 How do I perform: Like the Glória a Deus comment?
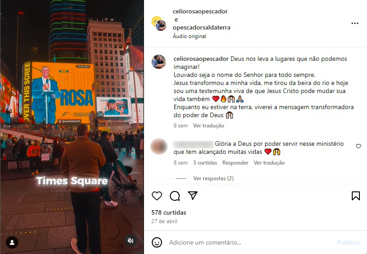click(359, 146)
